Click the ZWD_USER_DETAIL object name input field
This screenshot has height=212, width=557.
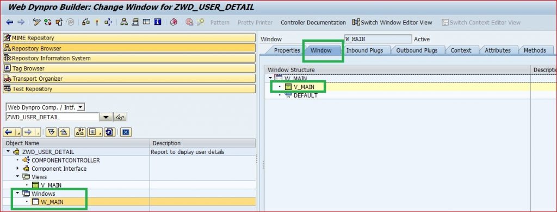coord(52,117)
